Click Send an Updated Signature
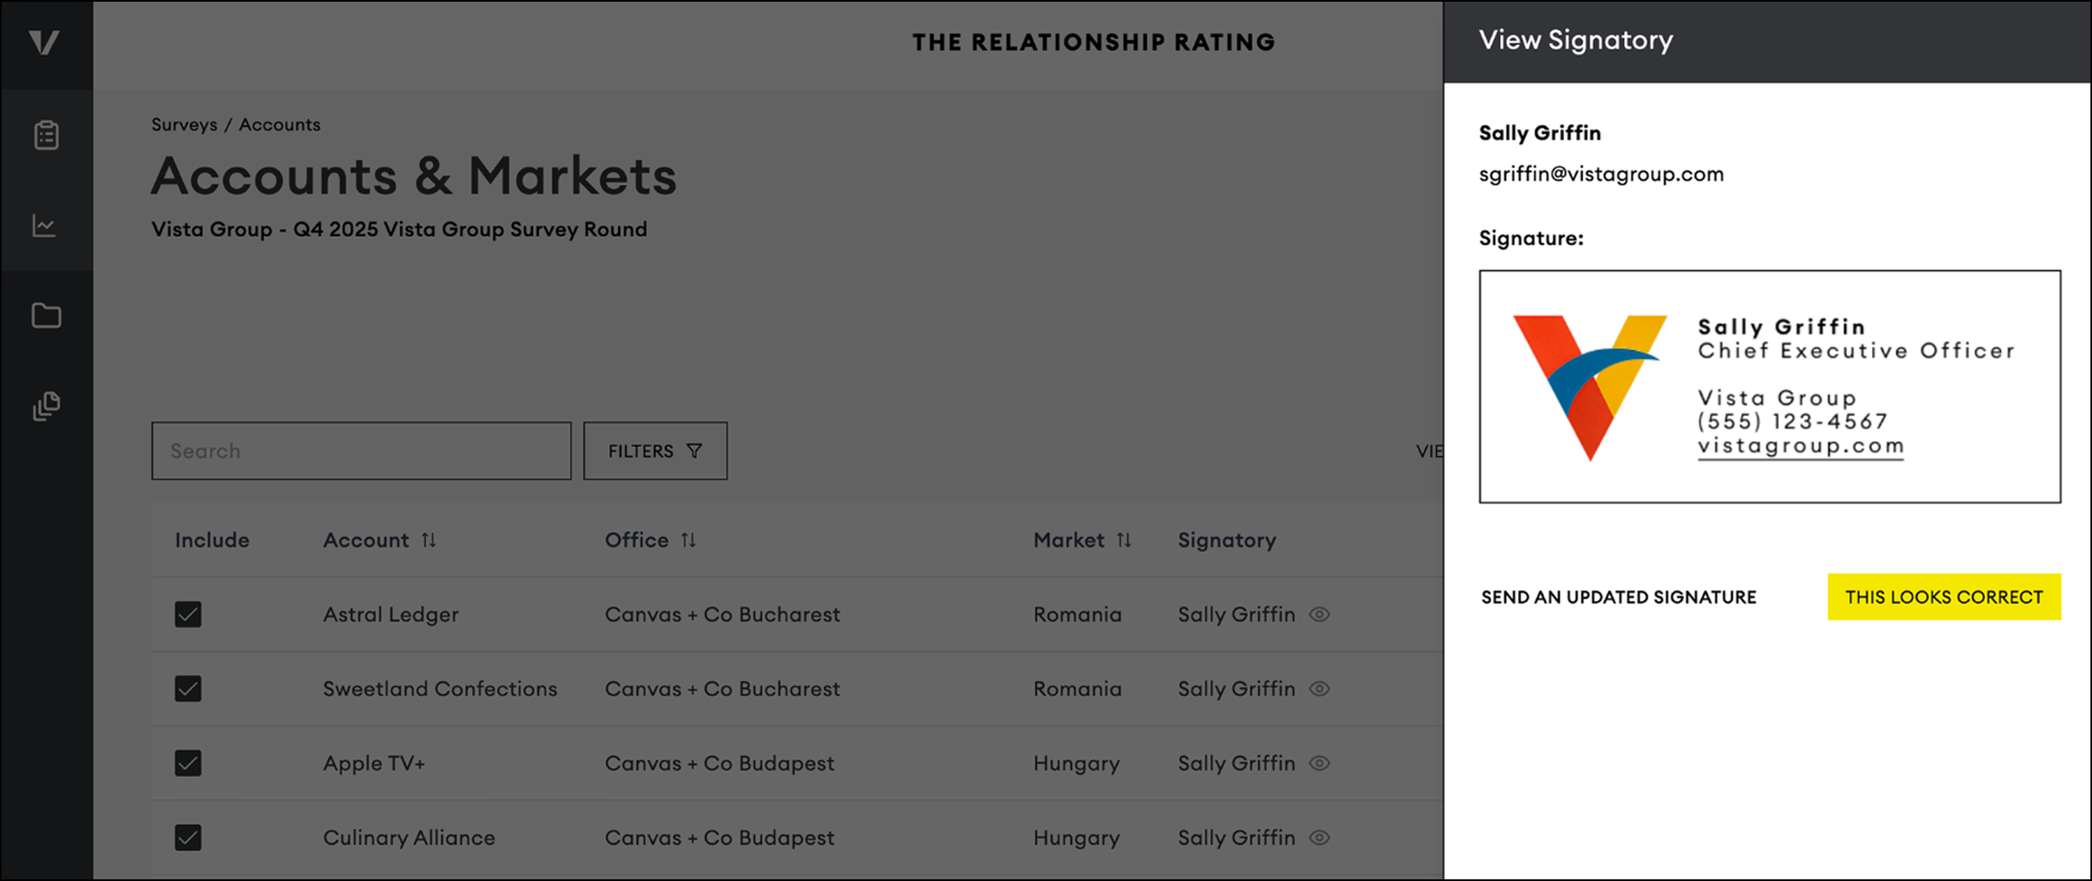Screen dimensions: 2092x881 1618,597
